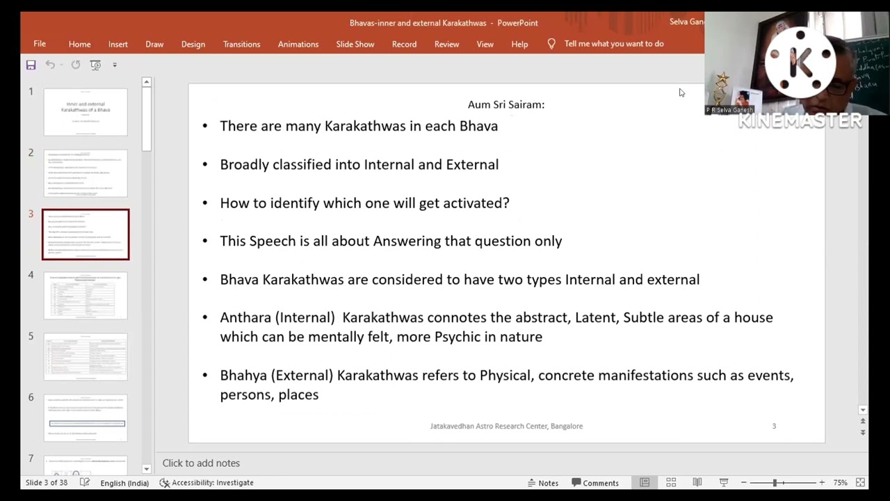
Task: Start slideshow from beginning icon in quick toolbar
Action: pos(95,65)
